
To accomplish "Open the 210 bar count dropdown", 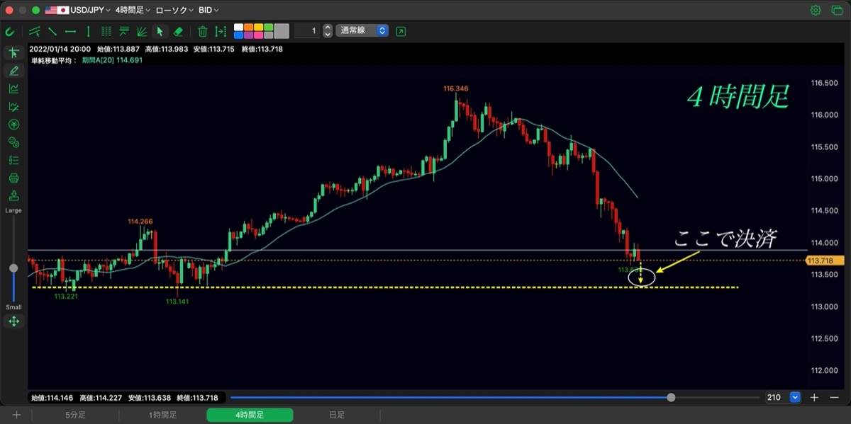I will tap(782, 398).
